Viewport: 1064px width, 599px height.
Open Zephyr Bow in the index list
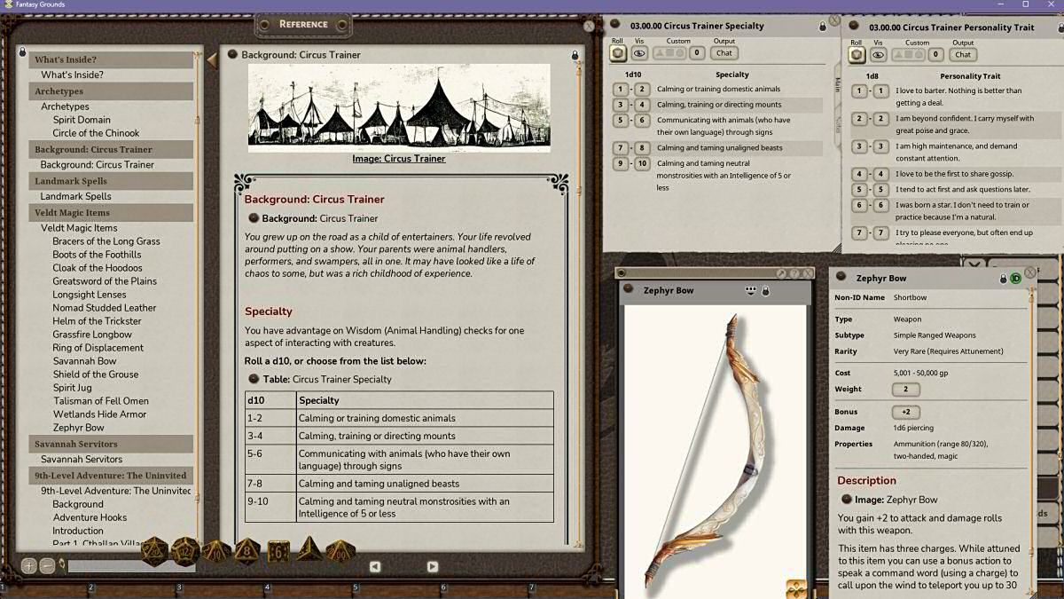[x=79, y=428]
